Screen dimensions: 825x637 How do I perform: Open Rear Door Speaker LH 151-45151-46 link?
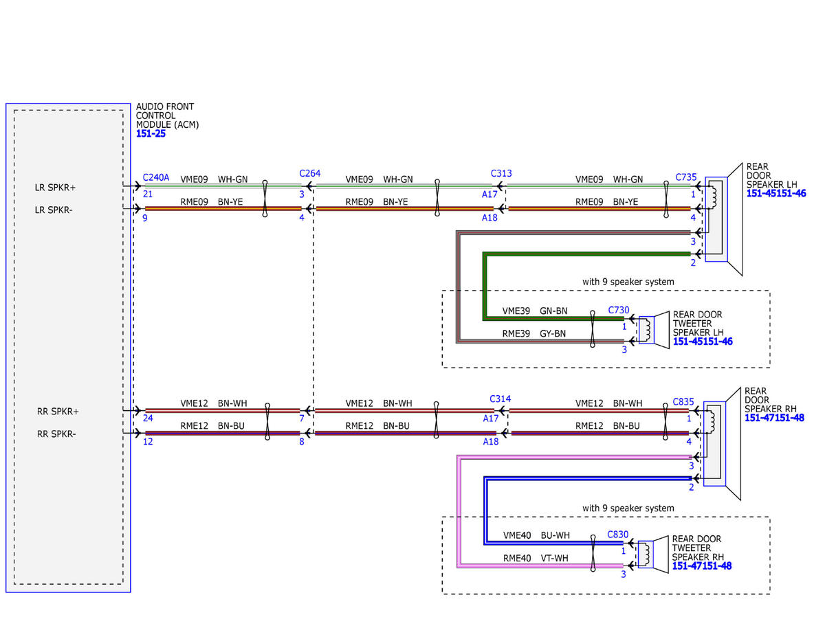pos(775,194)
